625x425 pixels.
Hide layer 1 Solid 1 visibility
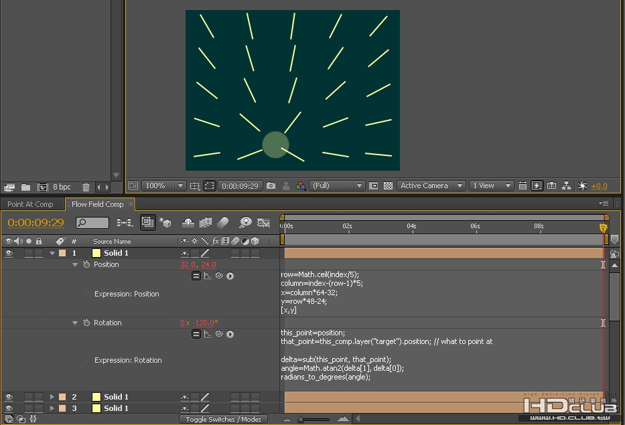8,253
